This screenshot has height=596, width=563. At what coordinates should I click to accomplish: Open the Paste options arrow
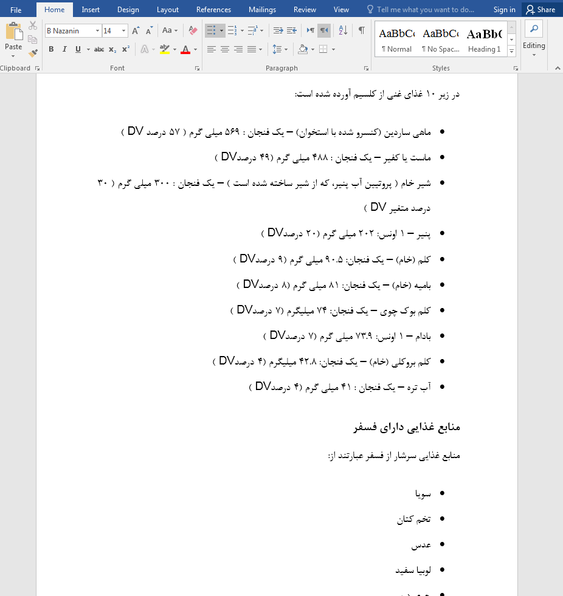pyautogui.click(x=13, y=57)
